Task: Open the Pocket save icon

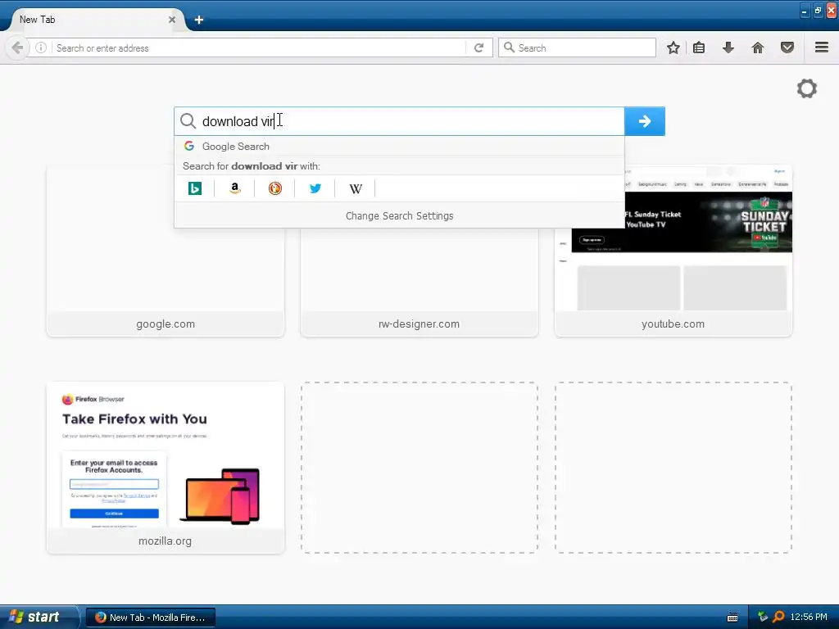Action: pyautogui.click(x=787, y=48)
